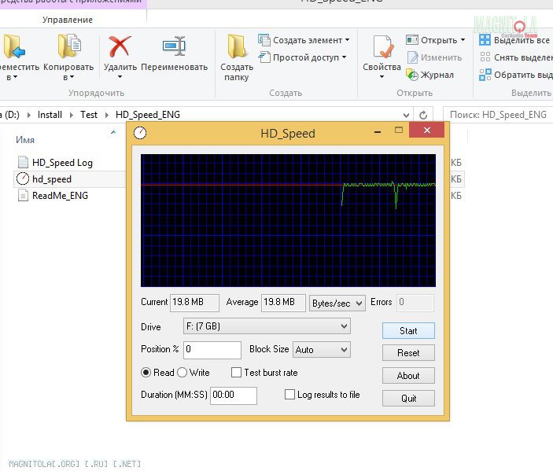
Task: Click the Имя column header
Action: 25,140
